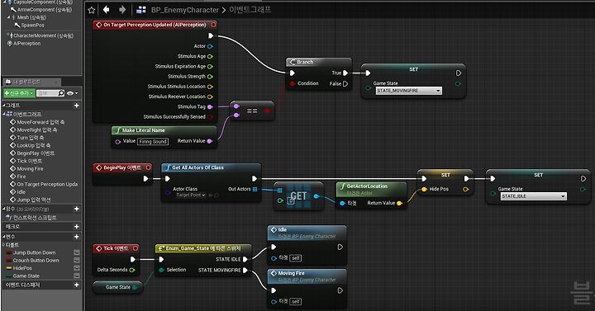Select SpawnPos component

pyautogui.click(x=32, y=25)
